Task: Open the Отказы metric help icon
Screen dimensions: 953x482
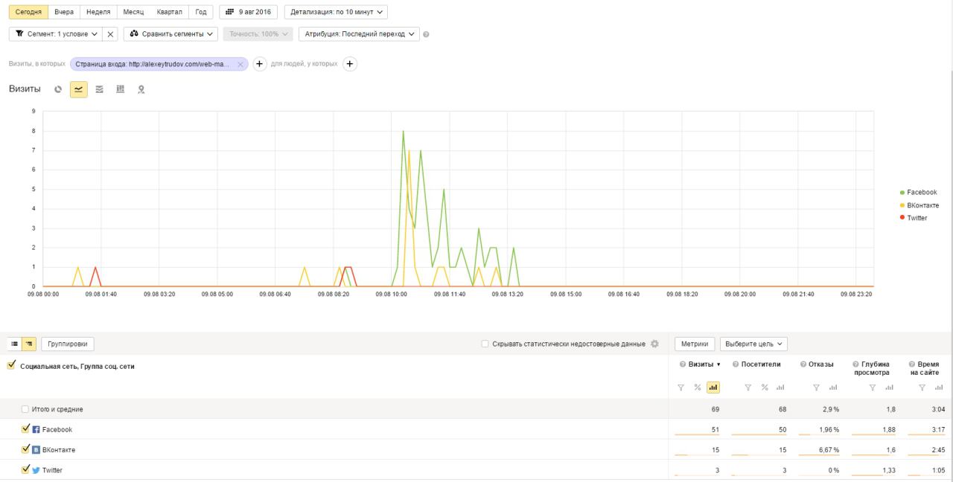Action: pyautogui.click(x=803, y=364)
